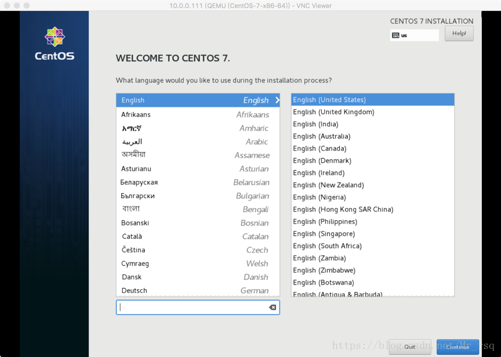
Task: Select Afrikaans in the language list
Action: [198, 115]
